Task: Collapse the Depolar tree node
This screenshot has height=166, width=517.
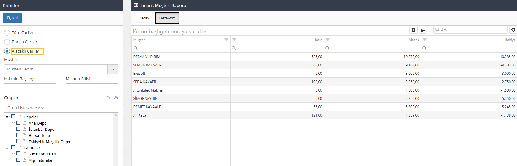Action: (7, 117)
